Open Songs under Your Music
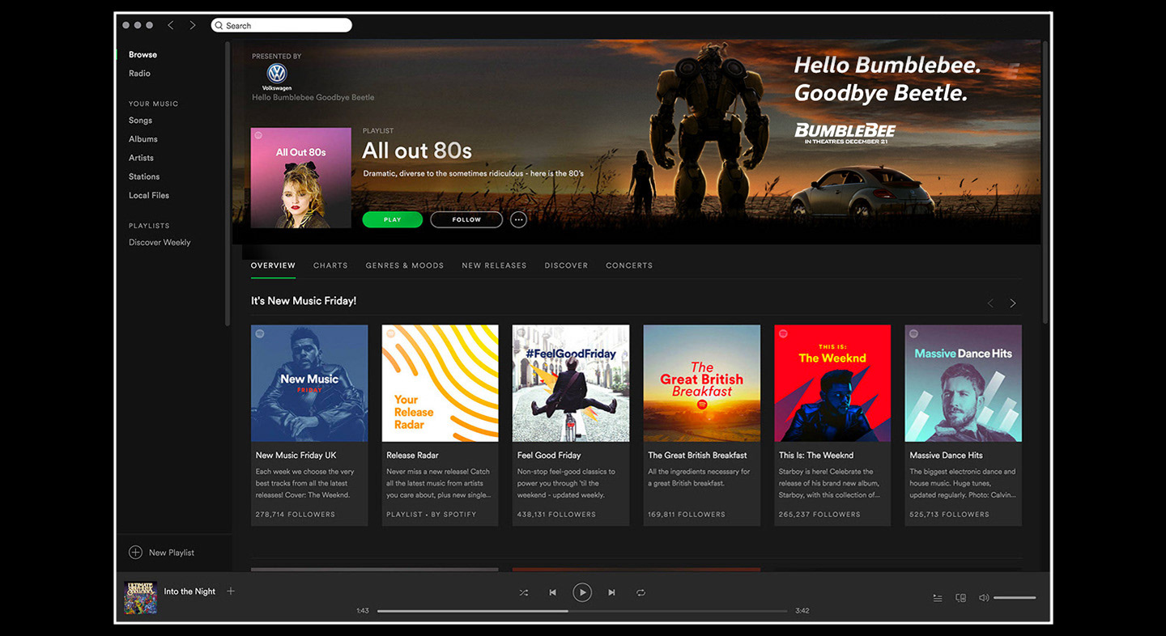This screenshot has width=1166, height=636. (x=140, y=120)
